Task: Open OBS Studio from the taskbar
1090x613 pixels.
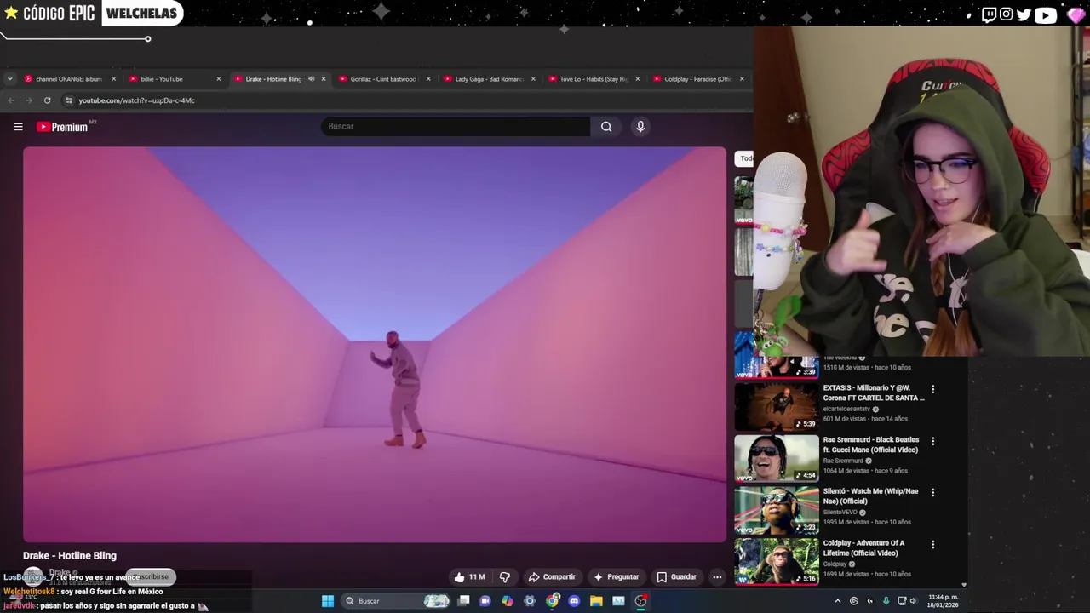Action: click(x=640, y=601)
